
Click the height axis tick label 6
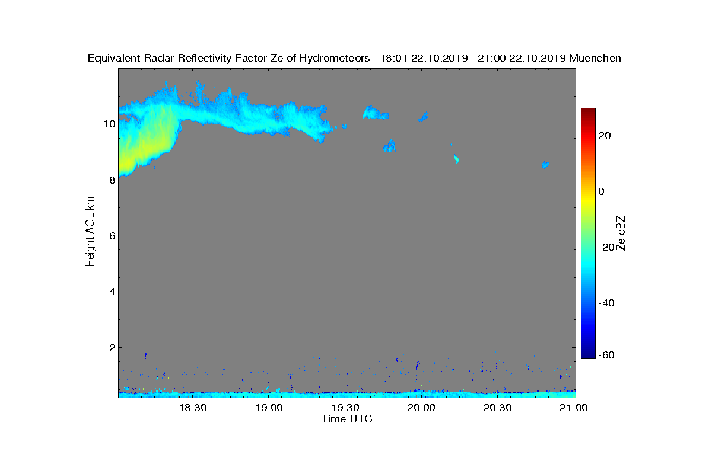click(111, 236)
